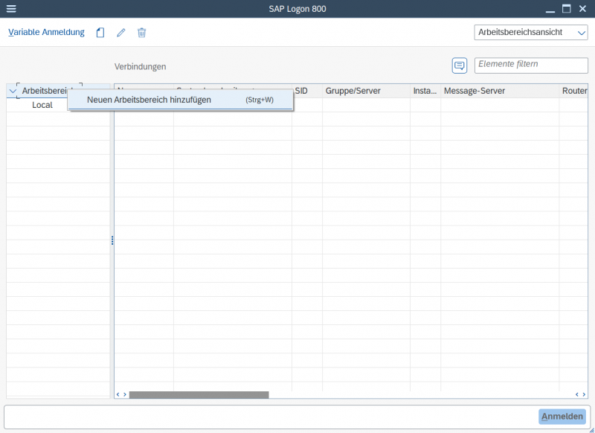Click the pencil edit icon
Image resolution: width=595 pixels, height=433 pixels.
click(121, 33)
